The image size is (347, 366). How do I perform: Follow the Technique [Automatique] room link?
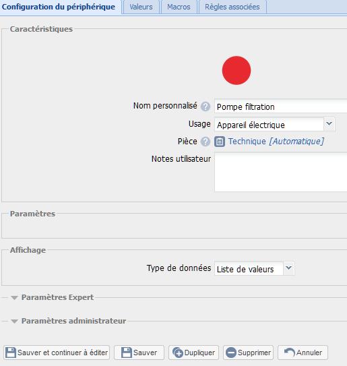click(x=276, y=142)
